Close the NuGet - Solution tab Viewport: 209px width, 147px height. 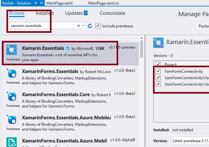tap(41, 3)
